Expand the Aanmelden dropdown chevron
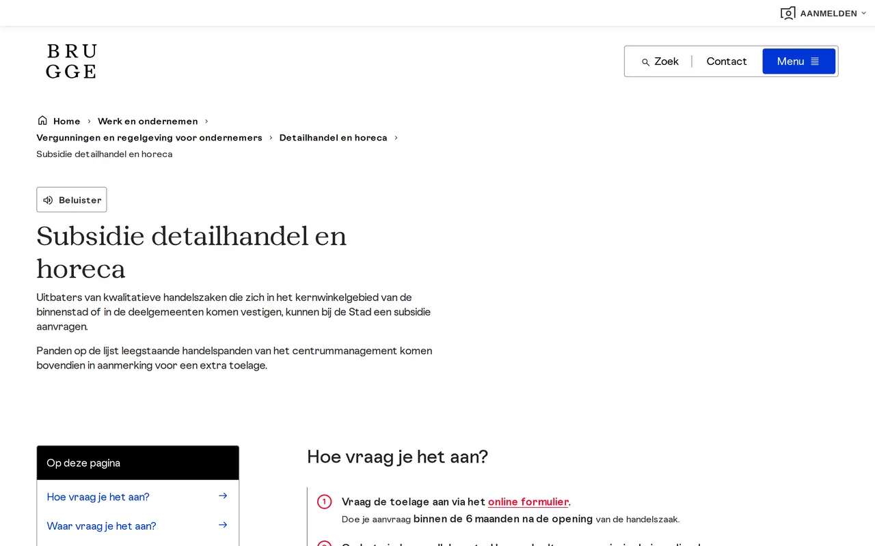Image resolution: width=875 pixels, height=546 pixels. coord(863,13)
